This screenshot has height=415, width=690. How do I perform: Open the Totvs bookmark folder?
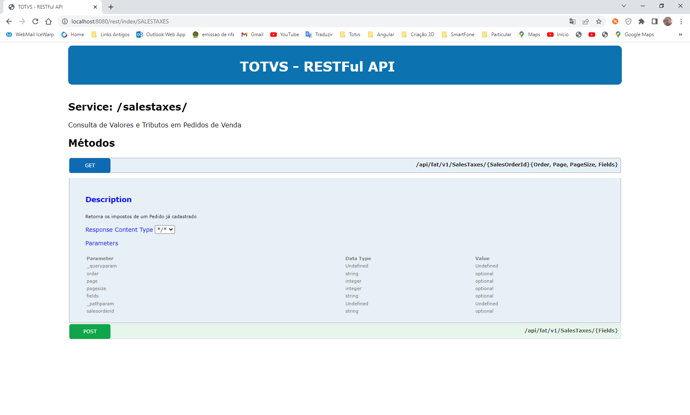[x=350, y=35]
